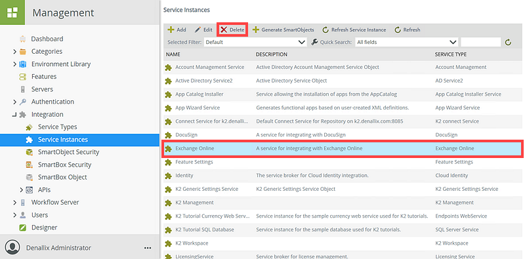525x259 pixels.
Task: Select K2 Generic Settings Service row
Action: pyautogui.click(x=343, y=189)
